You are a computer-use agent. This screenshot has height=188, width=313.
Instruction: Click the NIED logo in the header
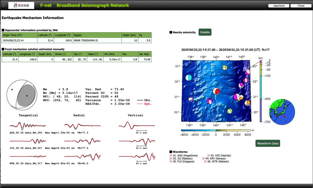tap(21, 5)
